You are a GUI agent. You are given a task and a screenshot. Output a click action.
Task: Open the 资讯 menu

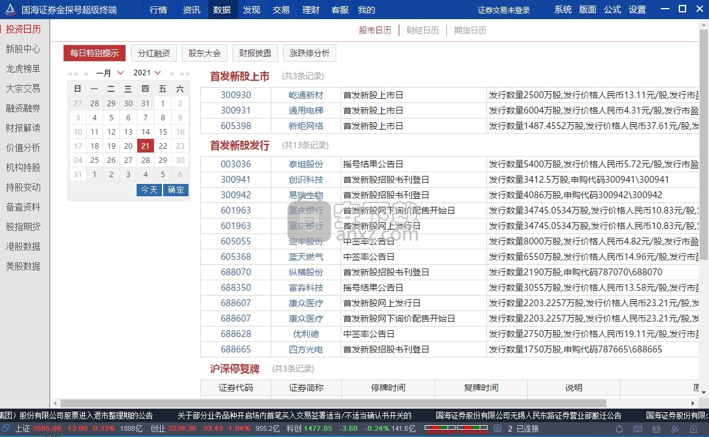192,9
